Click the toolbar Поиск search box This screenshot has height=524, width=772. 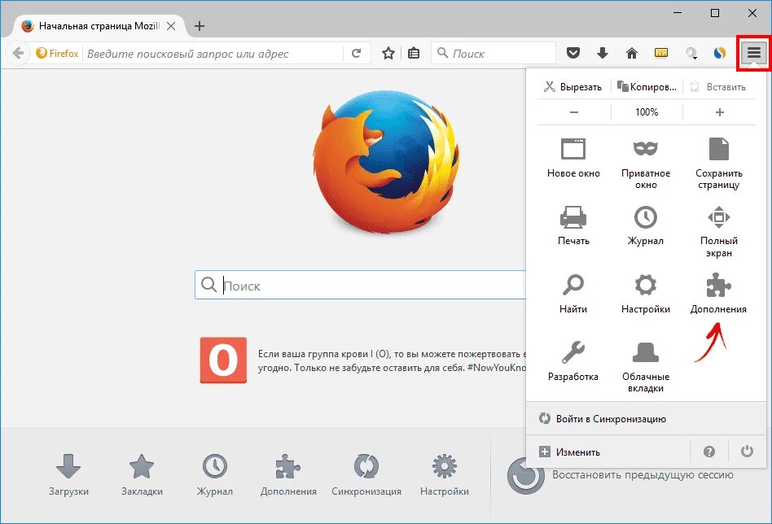(x=493, y=53)
